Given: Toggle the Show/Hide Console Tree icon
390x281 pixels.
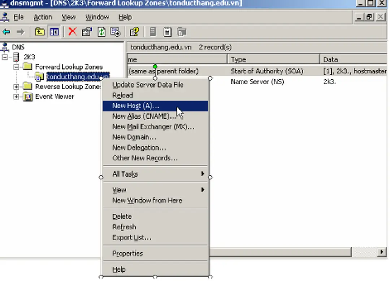Looking at the screenshot, I should coord(54,32).
